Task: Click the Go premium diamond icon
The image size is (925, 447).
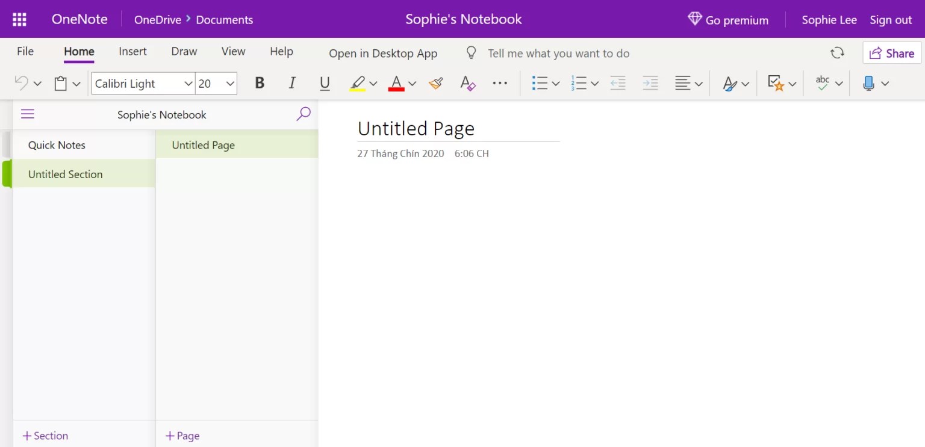Action: [695, 19]
